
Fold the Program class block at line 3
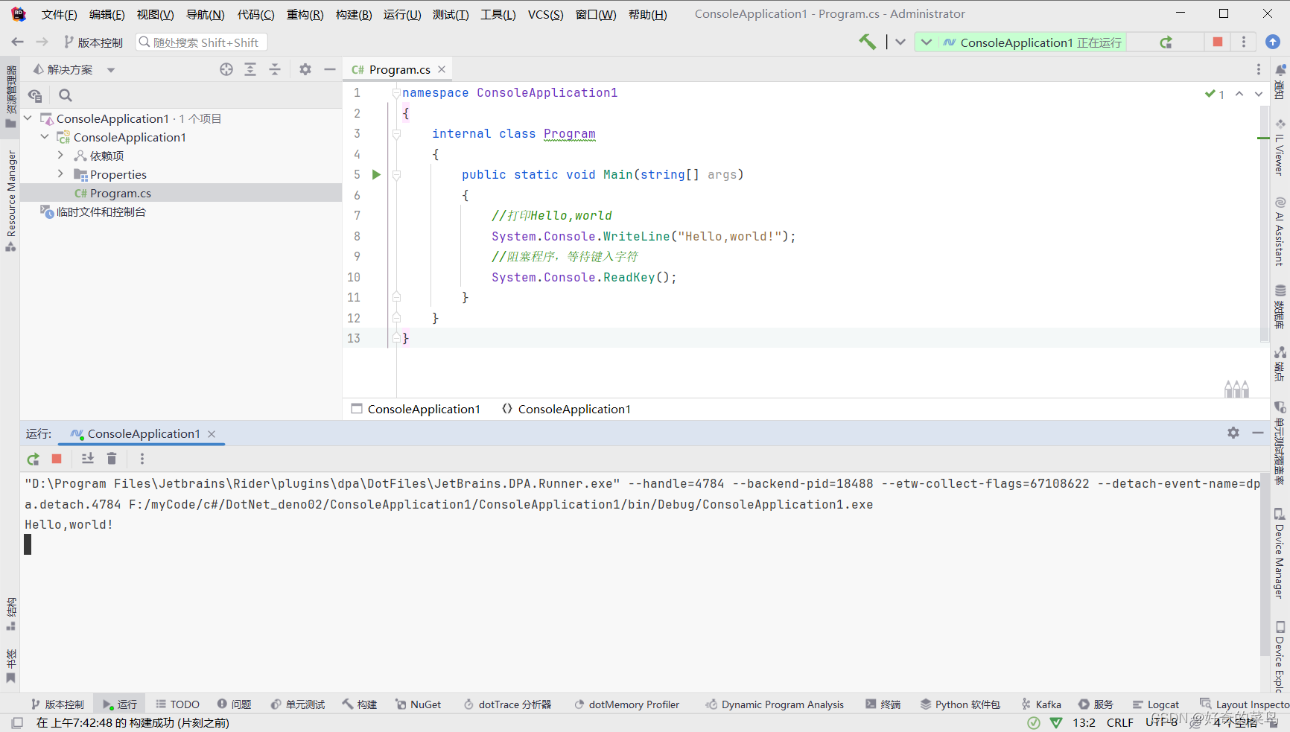[396, 134]
